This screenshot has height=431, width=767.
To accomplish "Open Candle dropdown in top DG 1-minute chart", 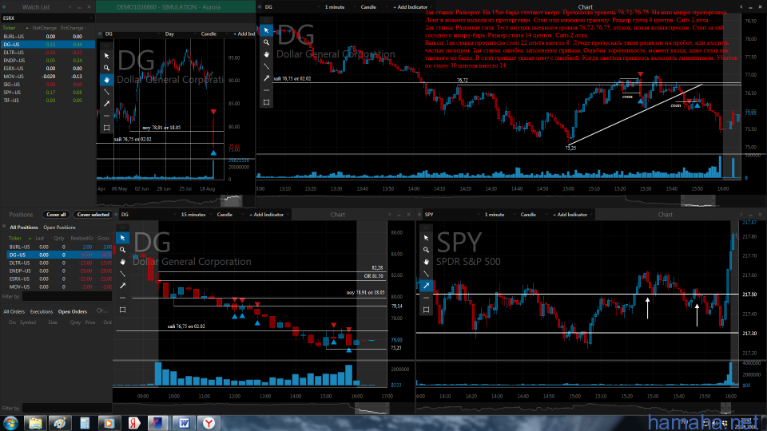I will point(372,7).
